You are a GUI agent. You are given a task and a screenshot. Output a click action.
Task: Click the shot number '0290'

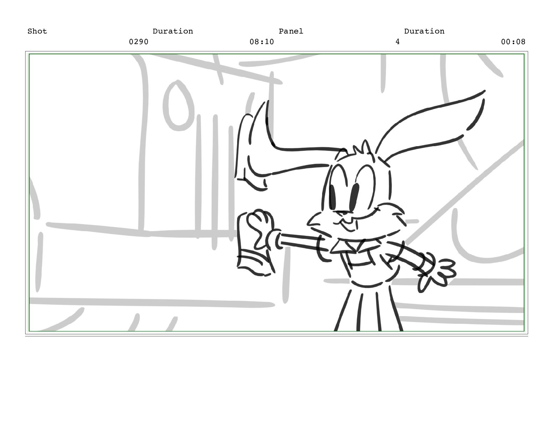tap(138, 42)
